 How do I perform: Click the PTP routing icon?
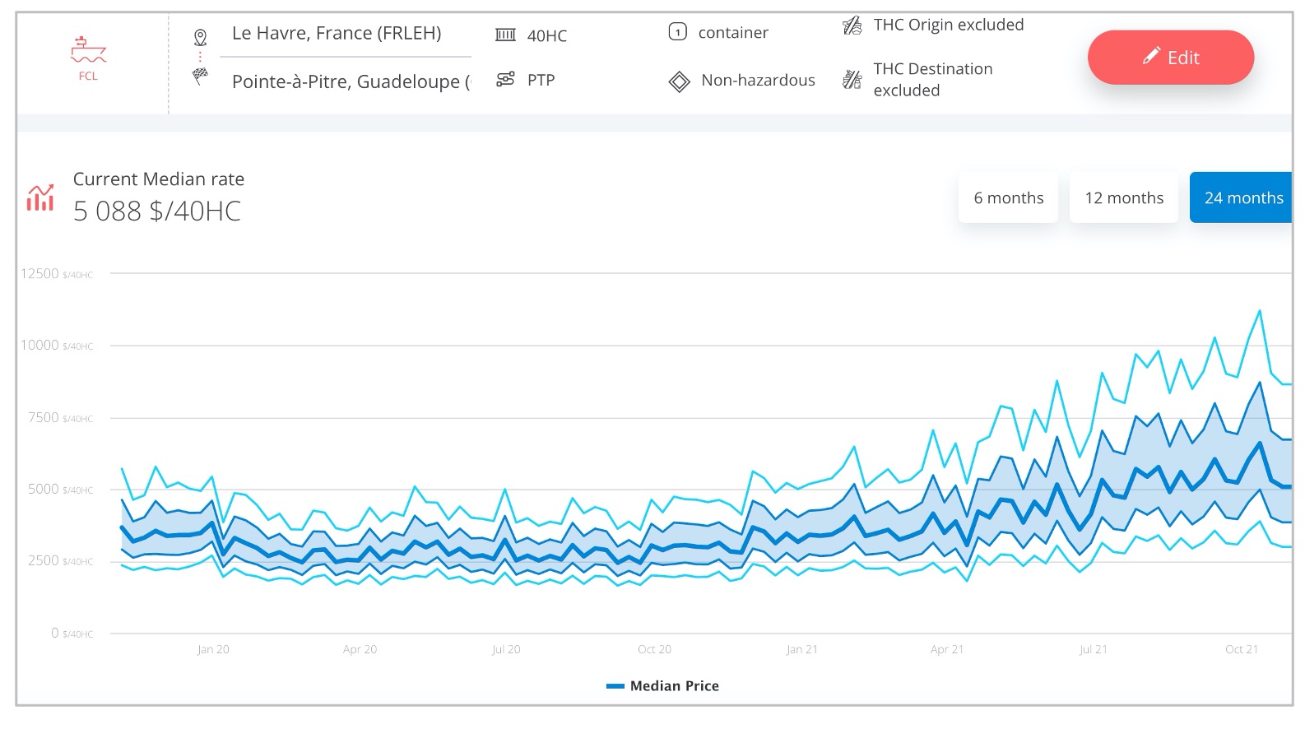pyautogui.click(x=505, y=79)
